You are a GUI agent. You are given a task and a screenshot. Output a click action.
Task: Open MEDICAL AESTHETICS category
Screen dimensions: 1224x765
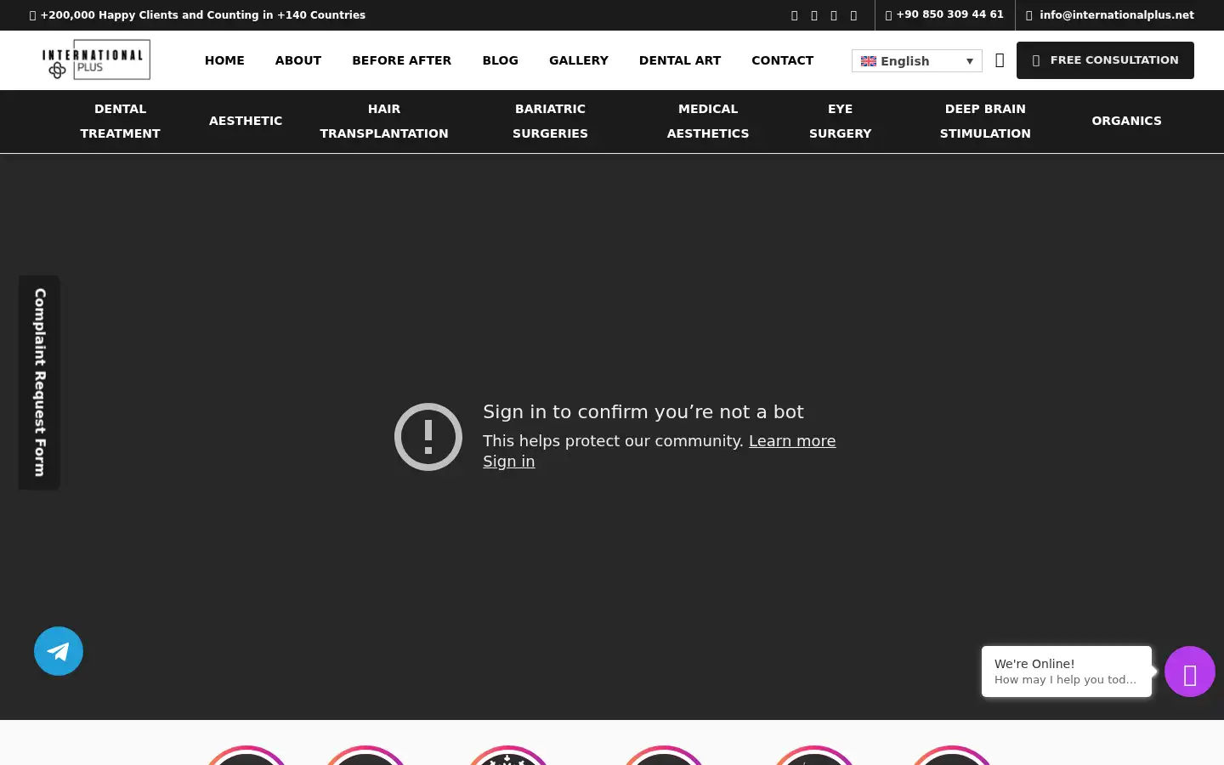tap(708, 122)
